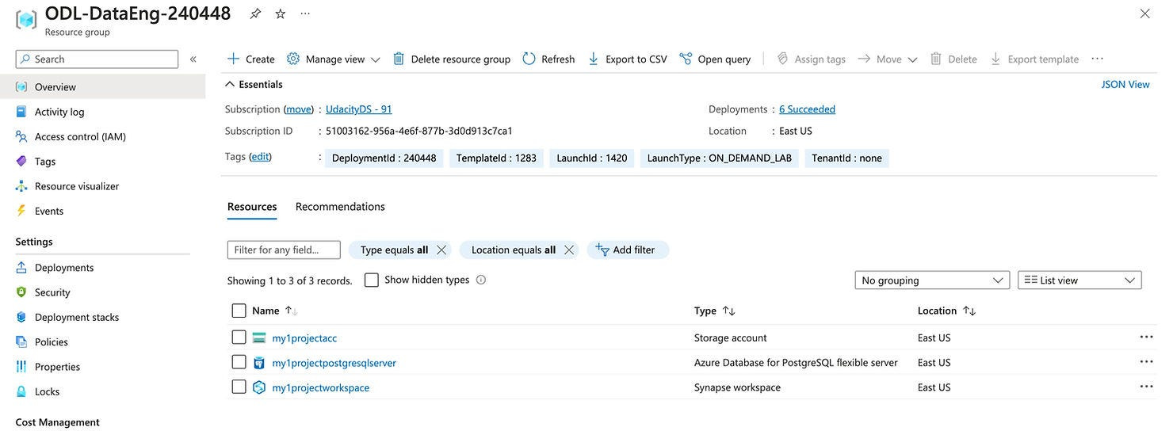Close the resource group blade
This screenshot has height=431, width=1173.
coord(1144,13)
